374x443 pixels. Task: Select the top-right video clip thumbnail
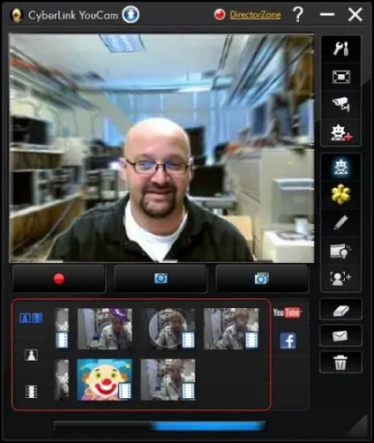tap(231, 328)
